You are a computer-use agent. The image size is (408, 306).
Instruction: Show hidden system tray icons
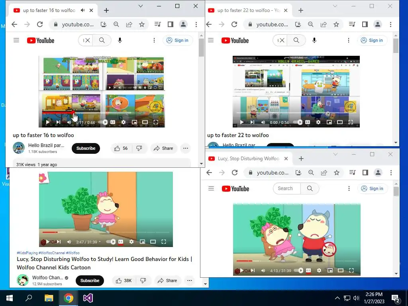coord(337,298)
